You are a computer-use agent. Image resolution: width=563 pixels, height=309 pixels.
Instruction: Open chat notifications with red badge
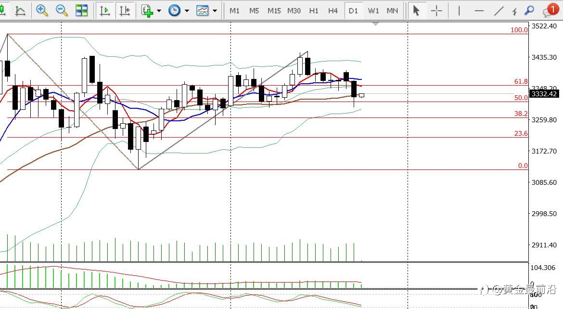[550, 10]
